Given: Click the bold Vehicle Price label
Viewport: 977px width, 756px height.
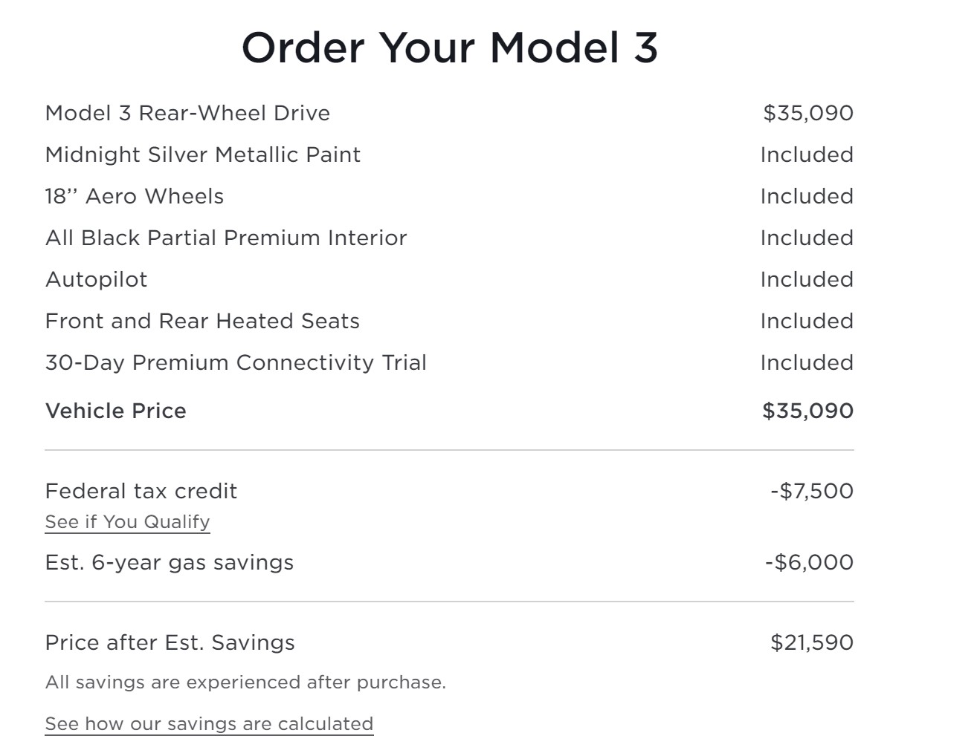Looking at the screenshot, I should tap(116, 411).
